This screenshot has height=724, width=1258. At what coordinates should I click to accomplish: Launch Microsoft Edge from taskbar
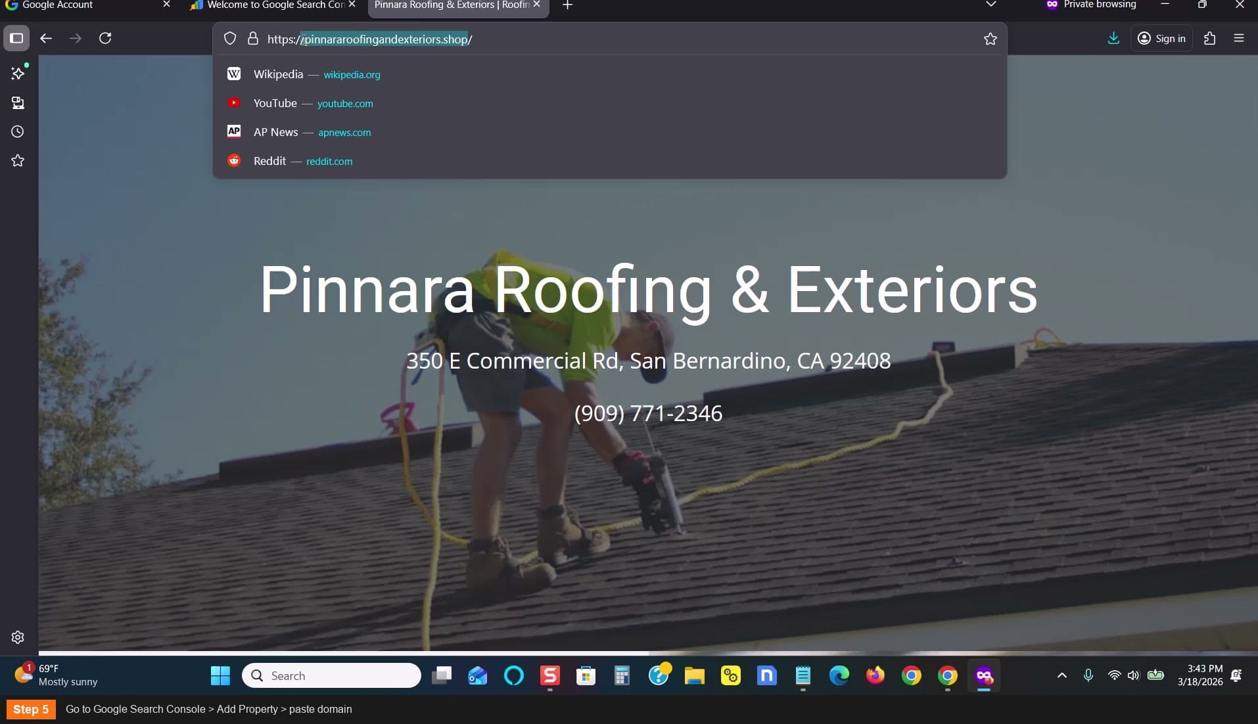(x=839, y=675)
